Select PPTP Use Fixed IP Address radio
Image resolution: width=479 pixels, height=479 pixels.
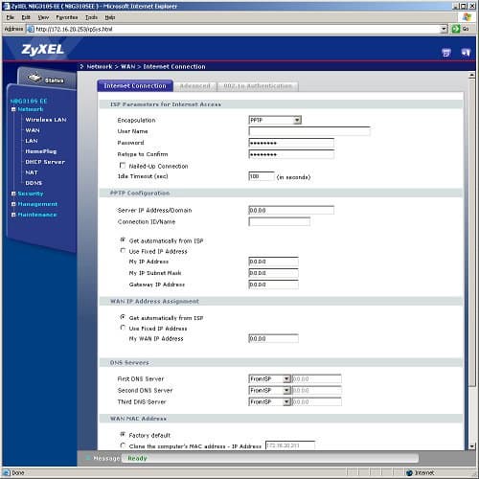pos(123,251)
